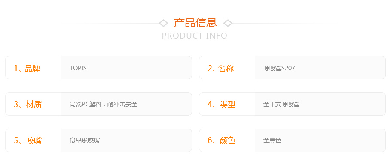391x165 pixels.
Task: Click the right diamond icon beside 产品信息
Action: (x=228, y=23)
